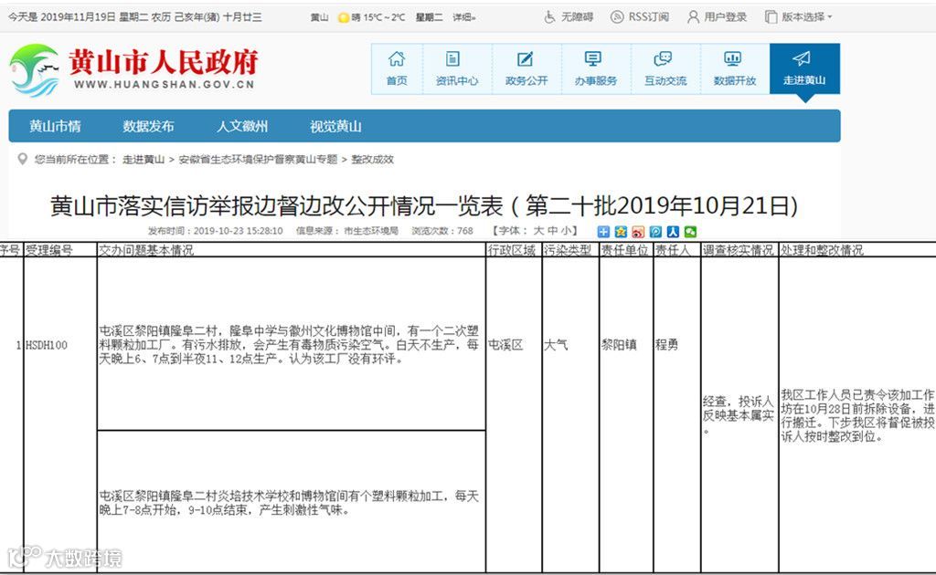The width and height of the screenshot is (936, 575).
Task: Open the 数据开放 open data section
Action: (735, 68)
